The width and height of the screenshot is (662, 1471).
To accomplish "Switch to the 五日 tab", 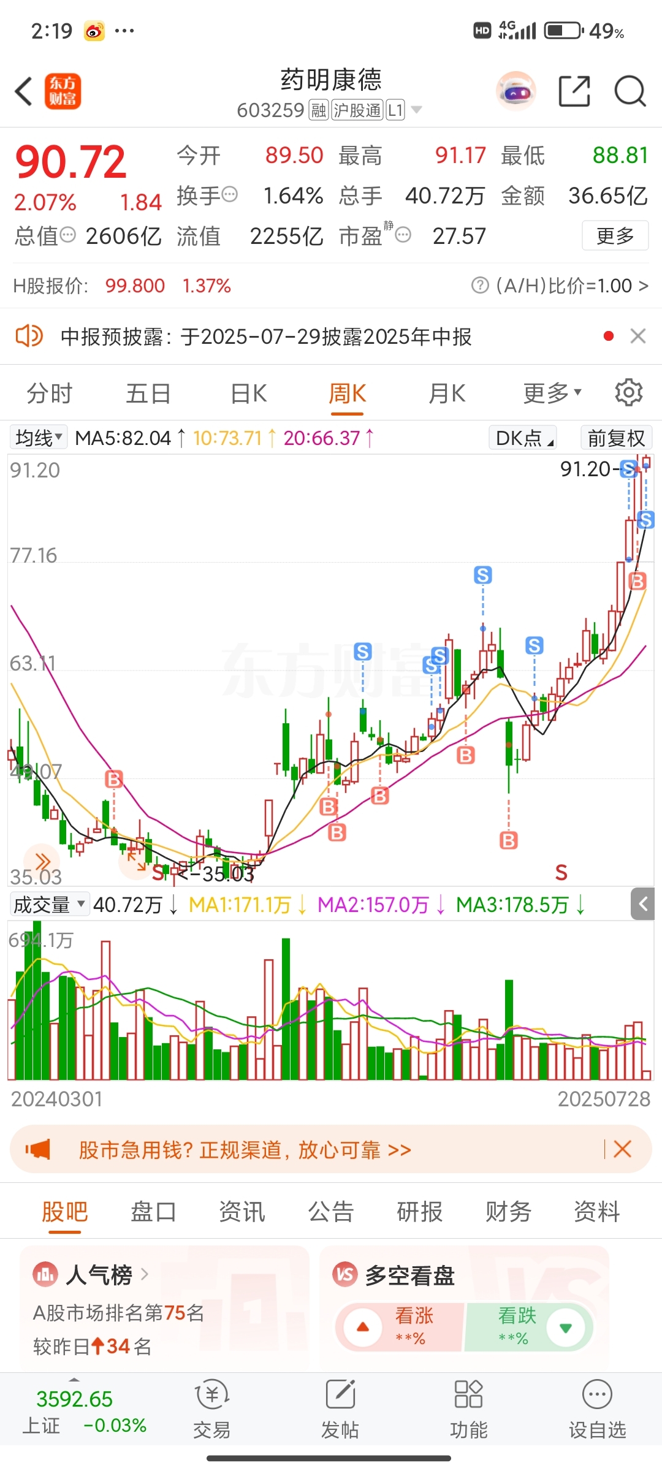I will [x=148, y=393].
